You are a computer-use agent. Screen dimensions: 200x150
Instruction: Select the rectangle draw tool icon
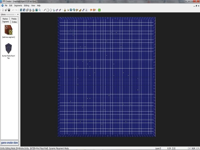(x=47, y=10)
